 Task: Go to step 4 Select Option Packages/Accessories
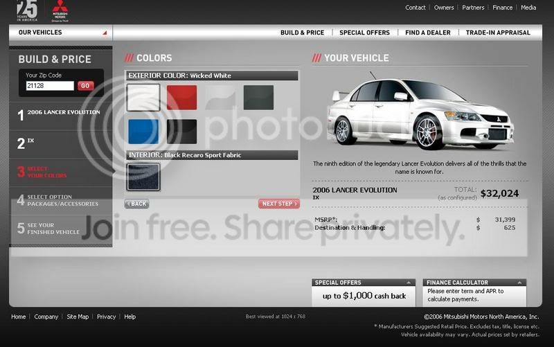[x=61, y=201]
